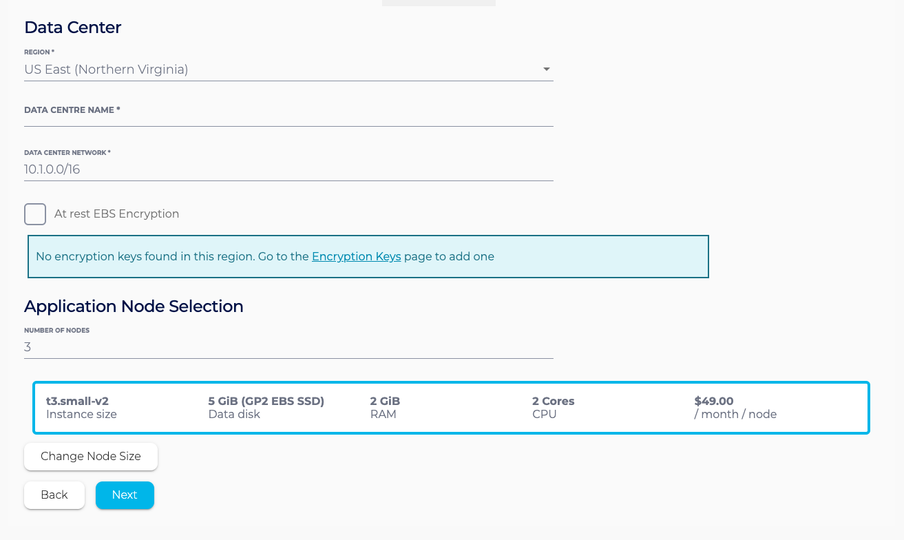Open the US East (Northern Virginia) selector
This screenshot has width=904, height=540.
275,70
